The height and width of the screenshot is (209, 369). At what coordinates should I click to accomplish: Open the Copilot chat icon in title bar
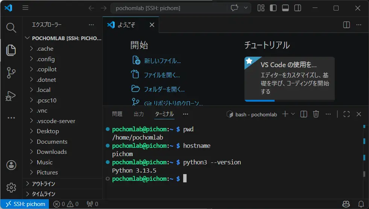[x=234, y=8]
